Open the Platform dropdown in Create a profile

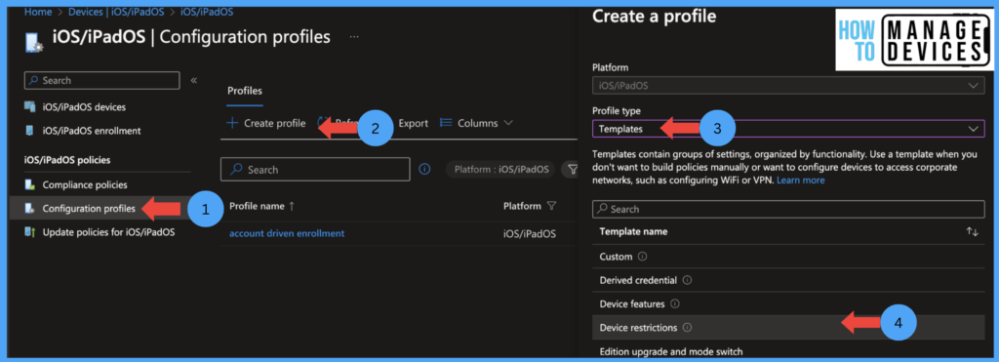(x=788, y=86)
